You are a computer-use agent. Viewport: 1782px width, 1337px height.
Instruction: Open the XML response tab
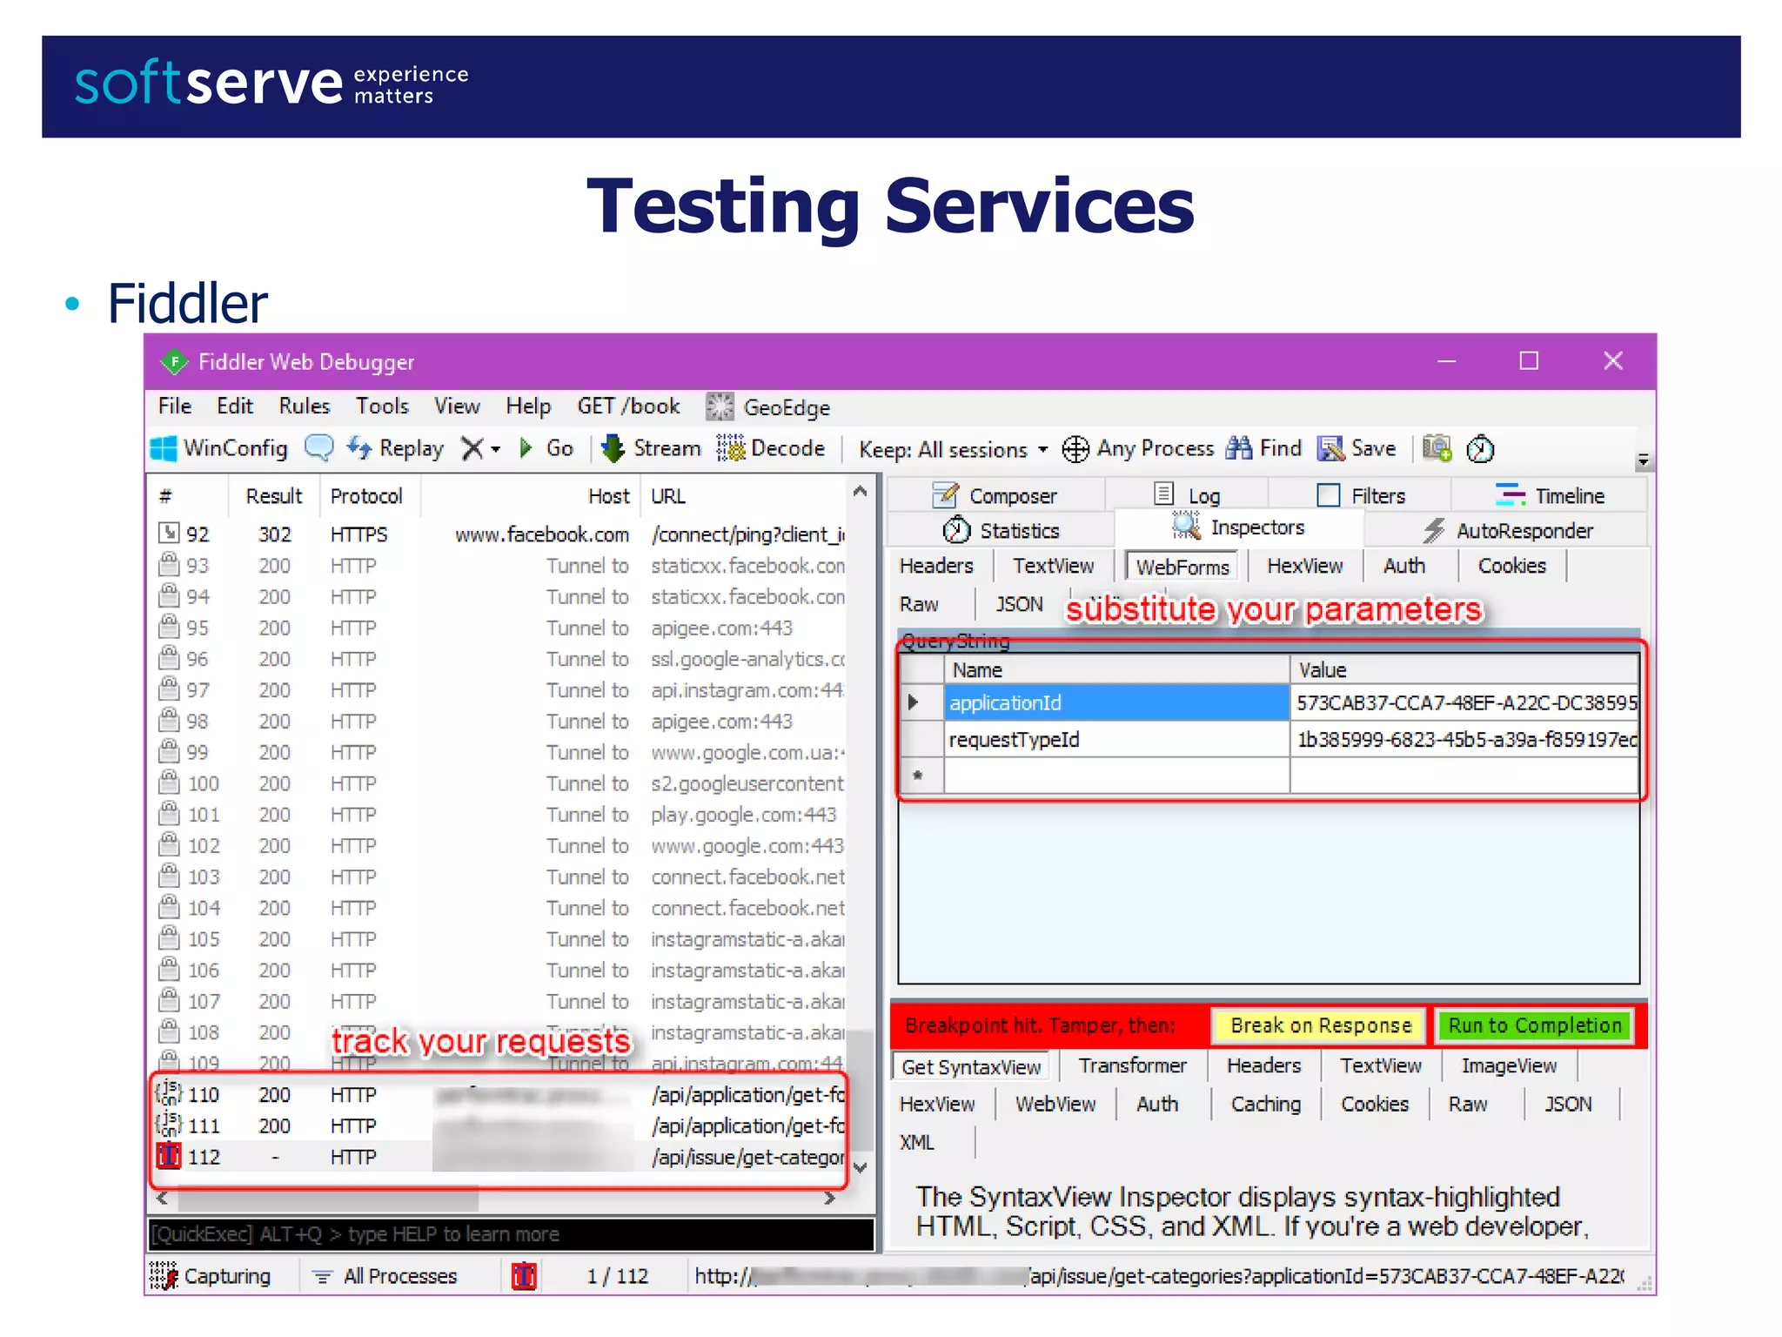917,1142
